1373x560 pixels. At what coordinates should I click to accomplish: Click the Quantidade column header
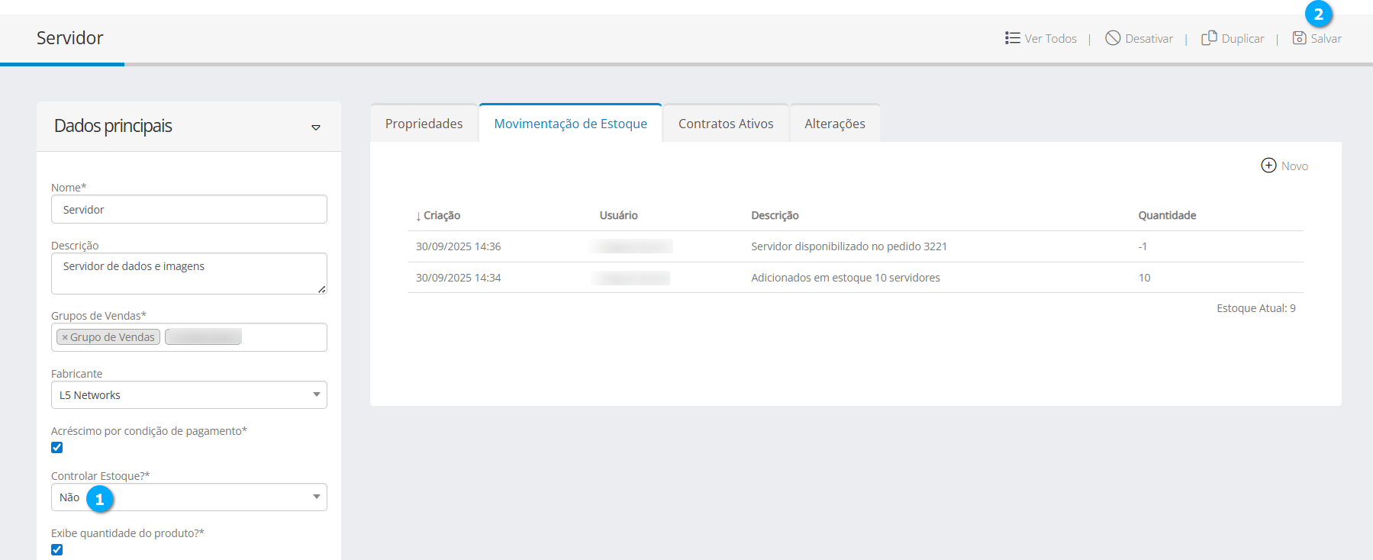[x=1166, y=216]
